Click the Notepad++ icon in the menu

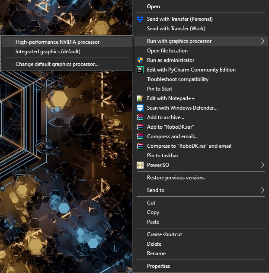tap(140, 98)
